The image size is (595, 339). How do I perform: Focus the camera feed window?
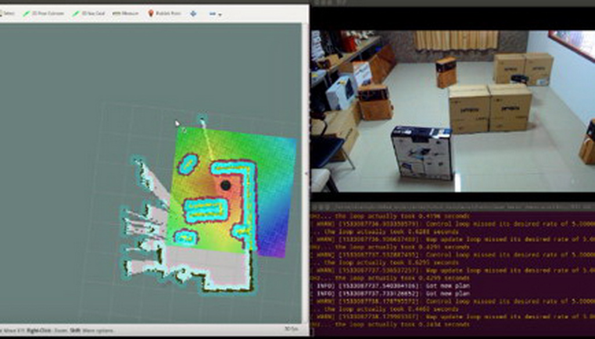coord(452,110)
